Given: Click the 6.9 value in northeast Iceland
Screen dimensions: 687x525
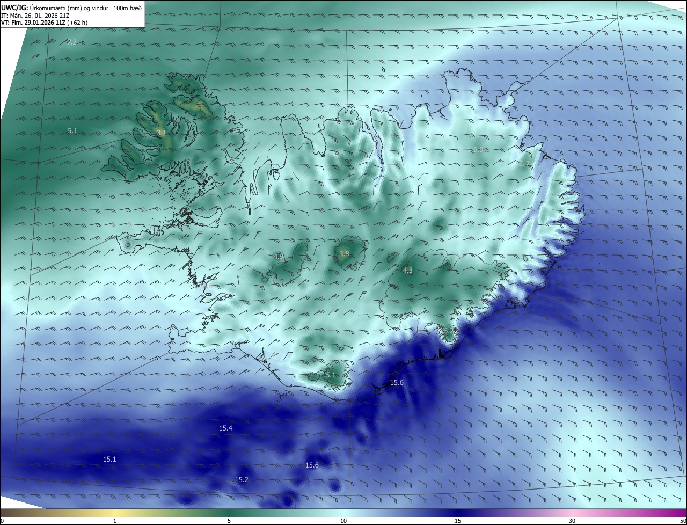Looking at the screenshot, I should [x=478, y=150].
